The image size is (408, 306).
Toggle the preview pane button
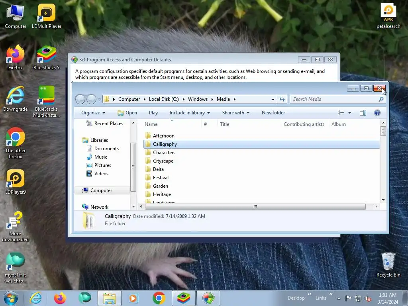coord(363,113)
